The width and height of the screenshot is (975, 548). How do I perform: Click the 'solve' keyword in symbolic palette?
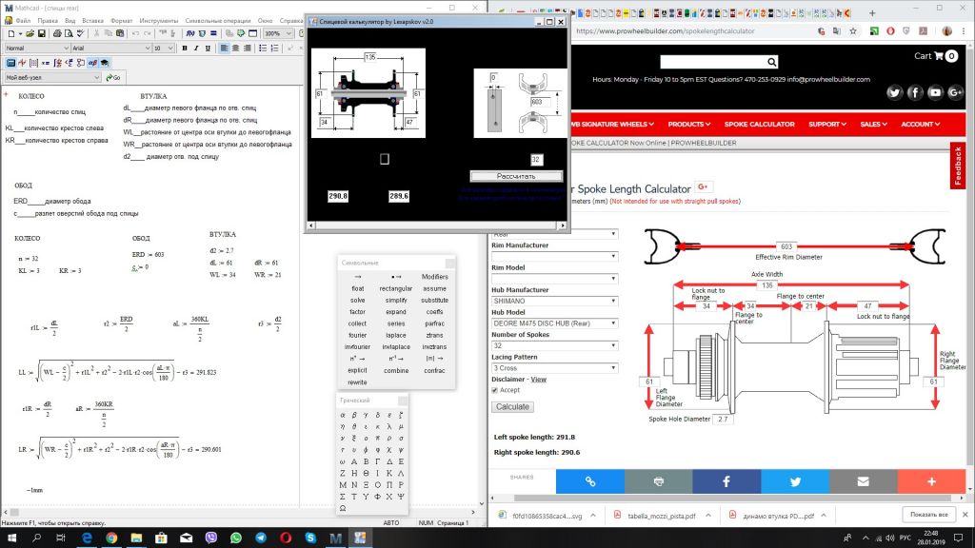[357, 300]
